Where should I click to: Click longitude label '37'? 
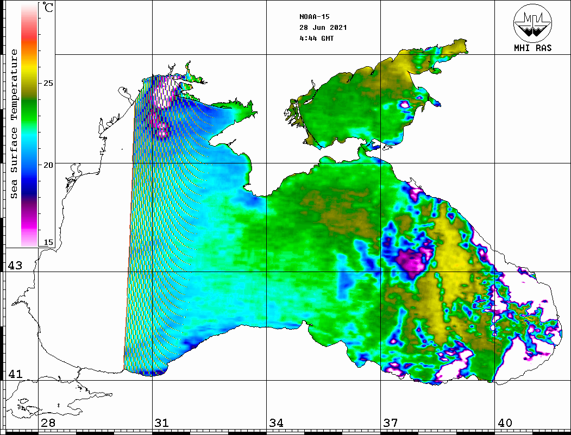pyautogui.click(x=391, y=423)
